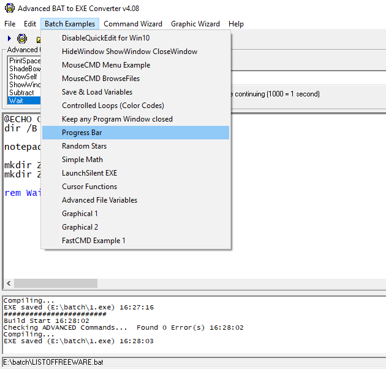Click the Build EXE gear icon in toolbar
This screenshot has height=369, width=386.
click(22, 39)
